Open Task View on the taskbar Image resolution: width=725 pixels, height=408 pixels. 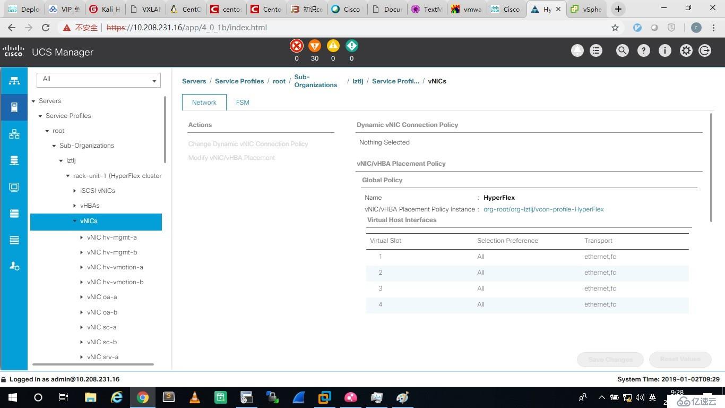[63, 397]
